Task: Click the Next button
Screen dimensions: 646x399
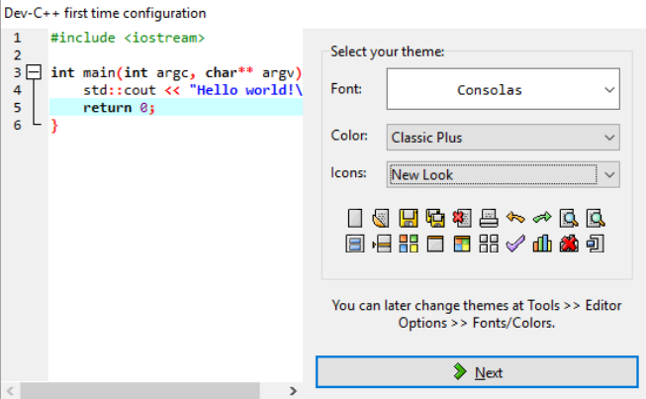Action: 477,372
